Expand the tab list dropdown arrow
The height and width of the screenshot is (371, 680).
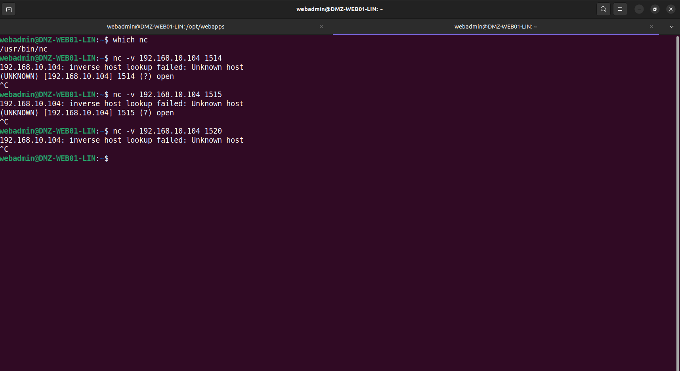pyautogui.click(x=672, y=27)
